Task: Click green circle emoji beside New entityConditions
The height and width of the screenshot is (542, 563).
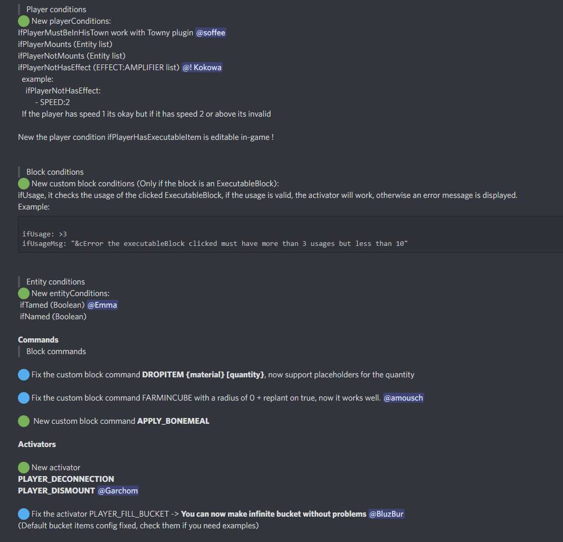Action: click(x=24, y=293)
